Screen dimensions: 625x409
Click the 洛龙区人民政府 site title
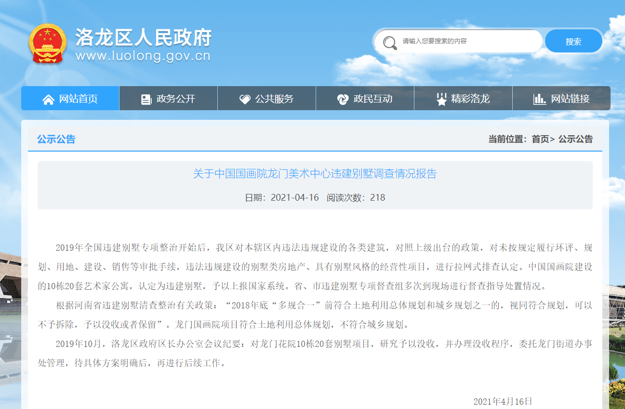pyautogui.click(x=143, y=37)
